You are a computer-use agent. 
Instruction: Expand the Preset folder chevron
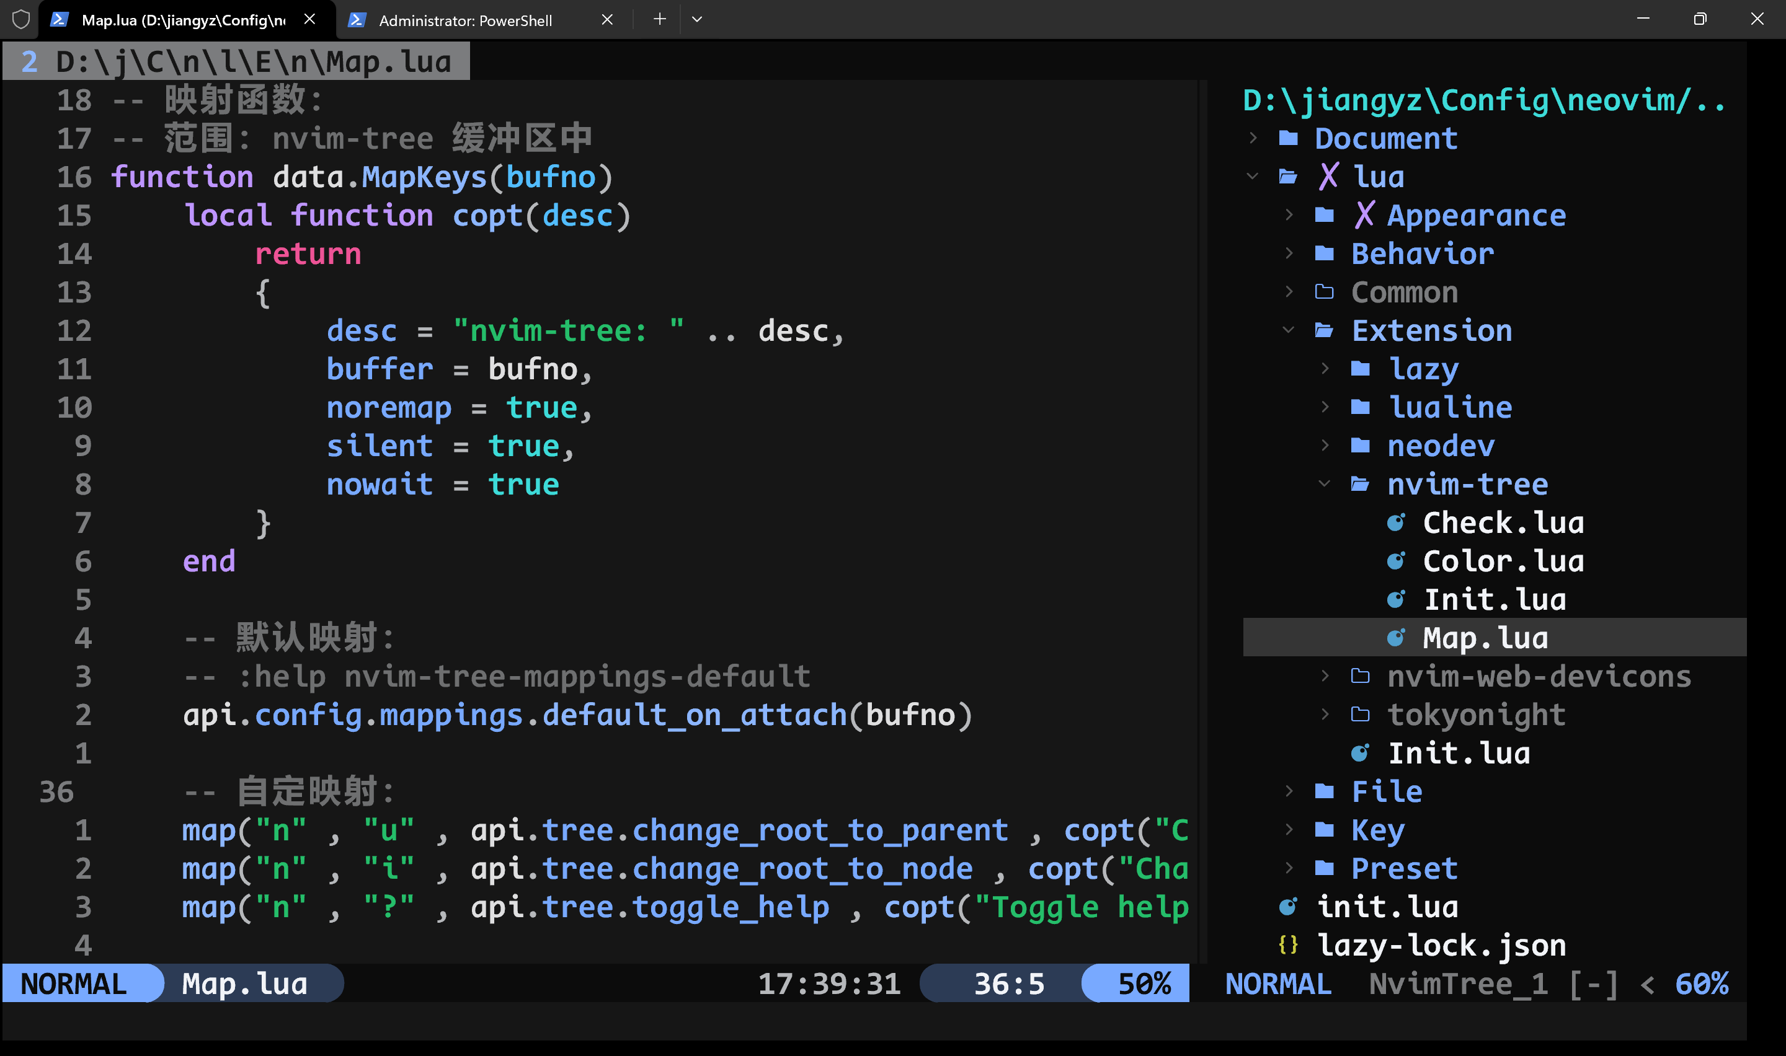1289,868
